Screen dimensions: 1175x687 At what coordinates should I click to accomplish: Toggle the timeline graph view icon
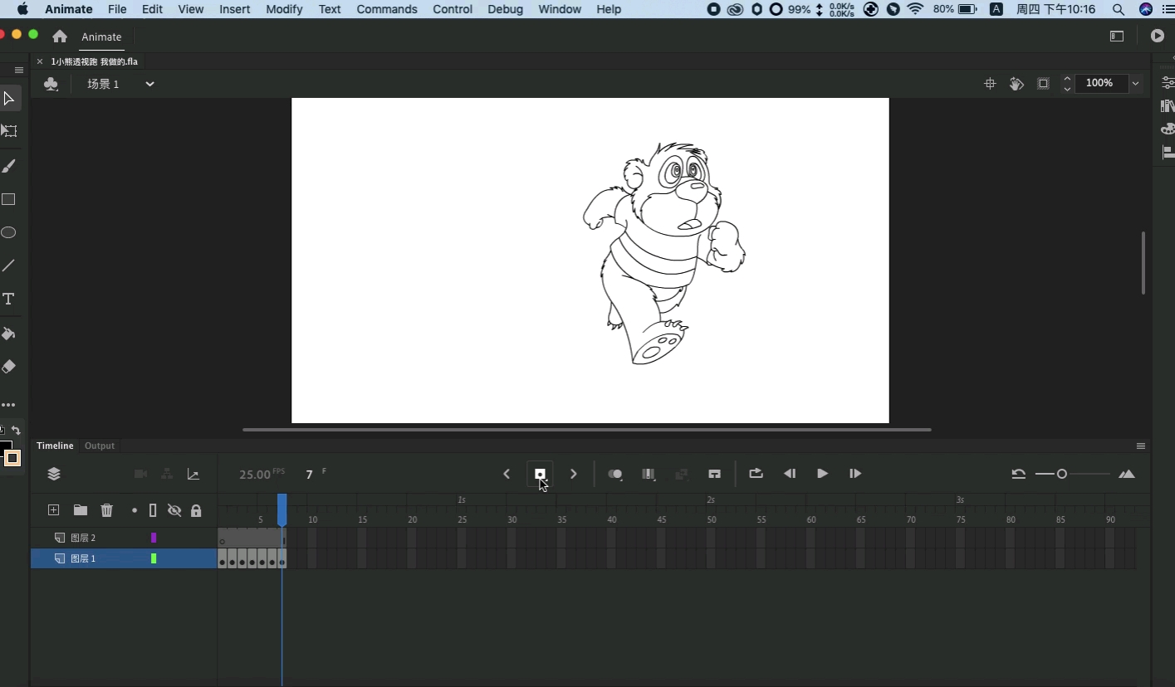[193, 474]
